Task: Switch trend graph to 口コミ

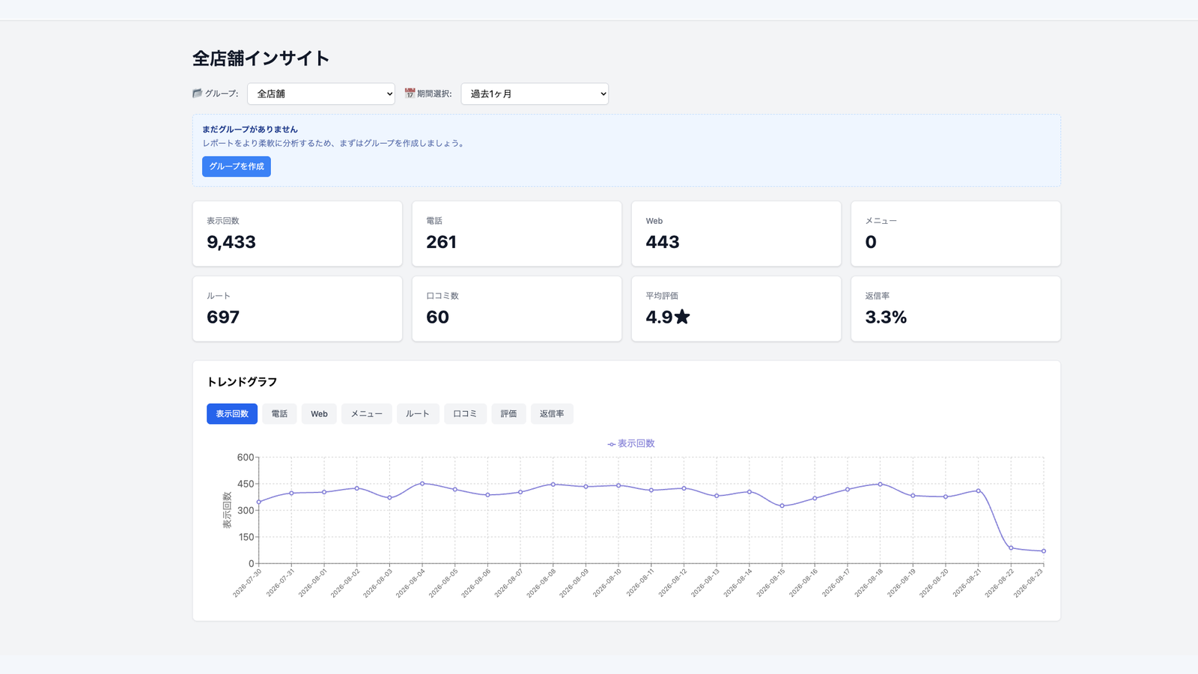Action: click(x=465, y=414)
